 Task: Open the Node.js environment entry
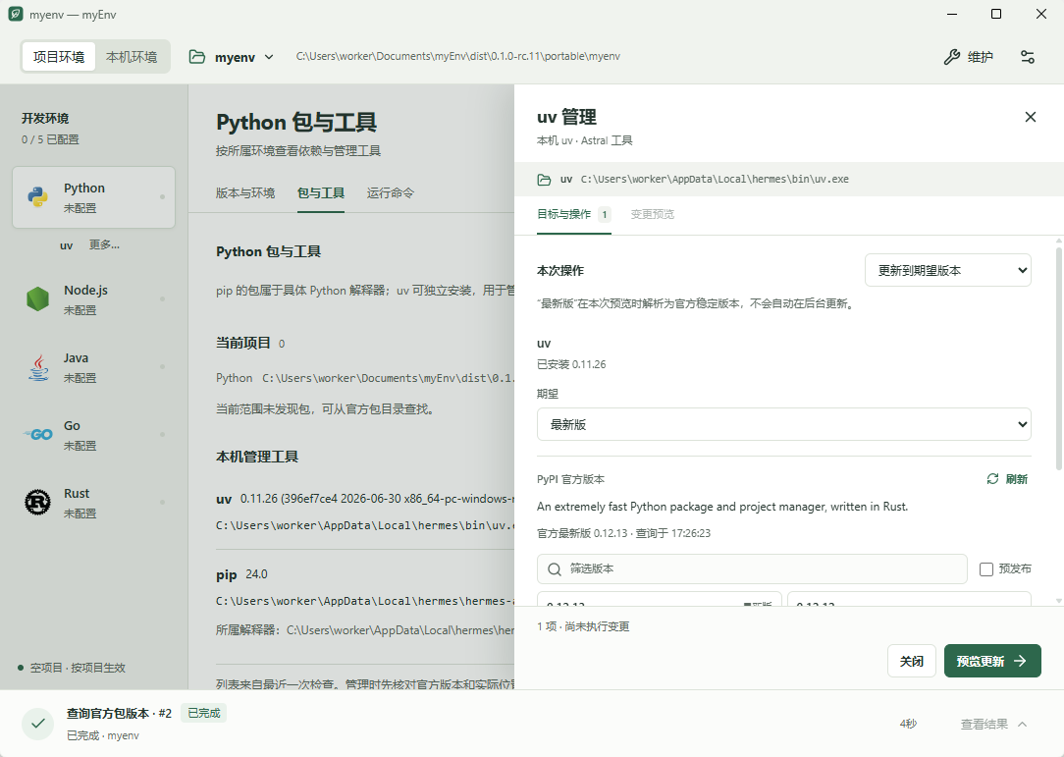click(x=93, y=298)
